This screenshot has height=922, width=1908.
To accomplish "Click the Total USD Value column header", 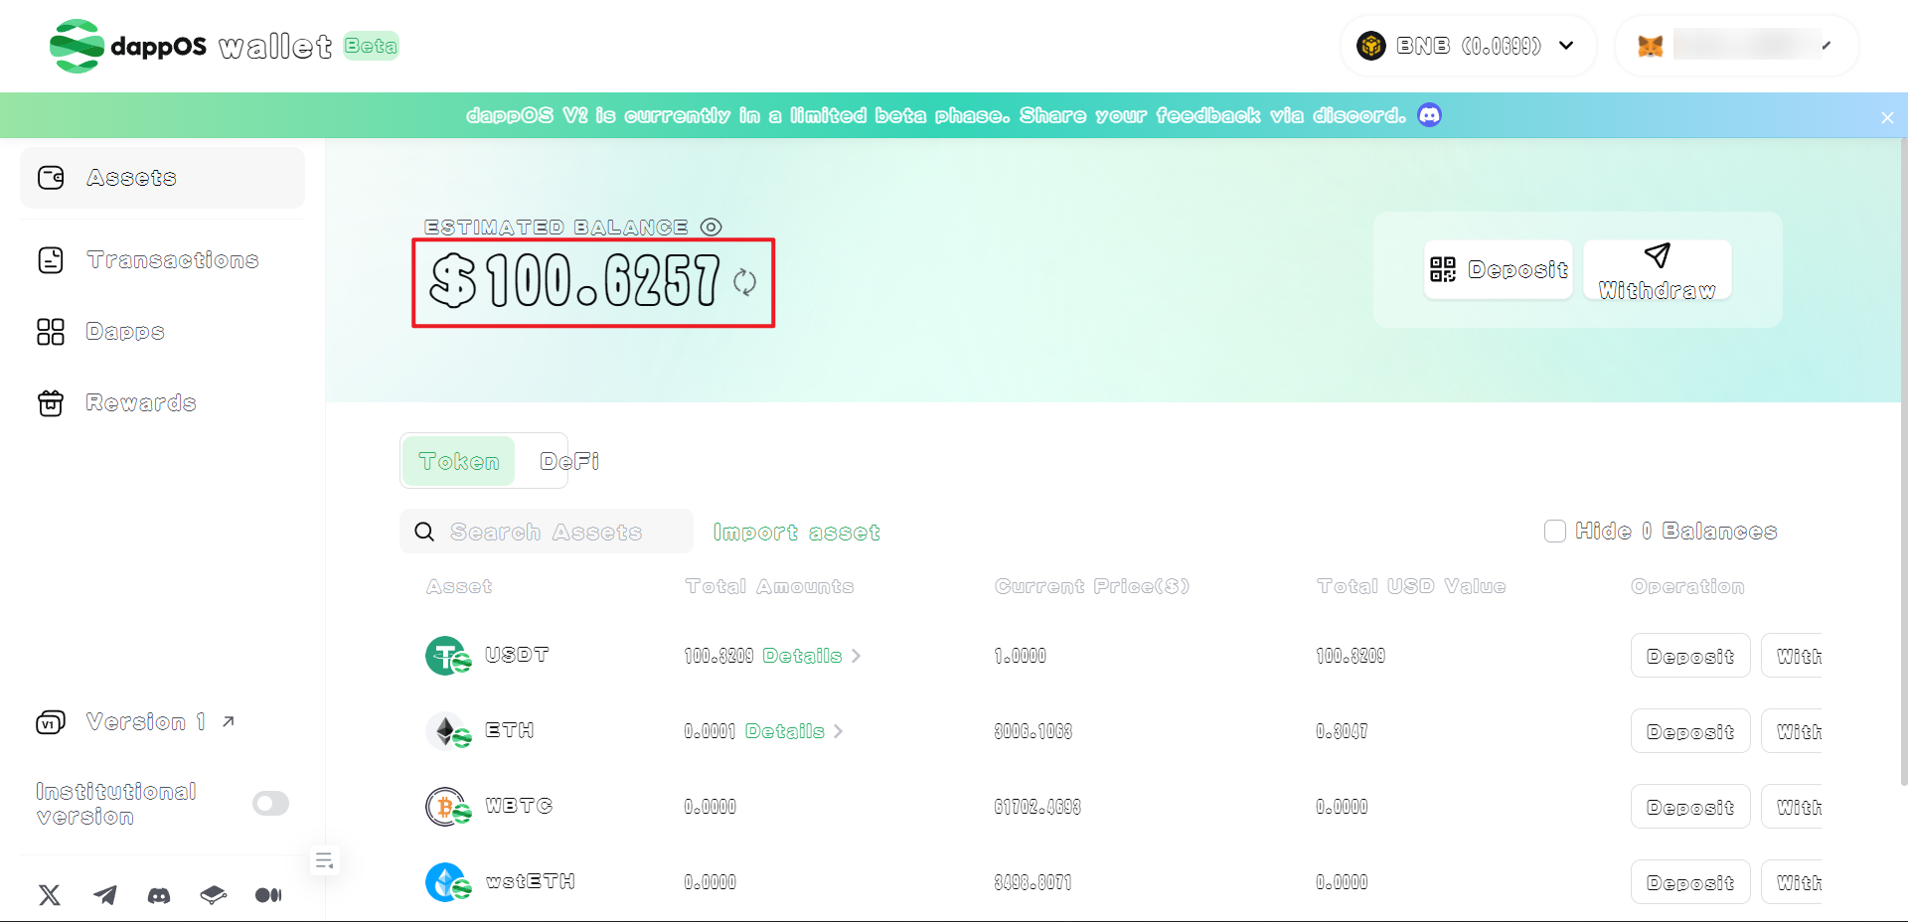I will click(1411, 586).
